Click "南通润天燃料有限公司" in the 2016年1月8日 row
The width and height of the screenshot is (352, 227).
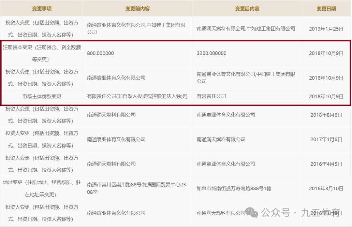221,213
